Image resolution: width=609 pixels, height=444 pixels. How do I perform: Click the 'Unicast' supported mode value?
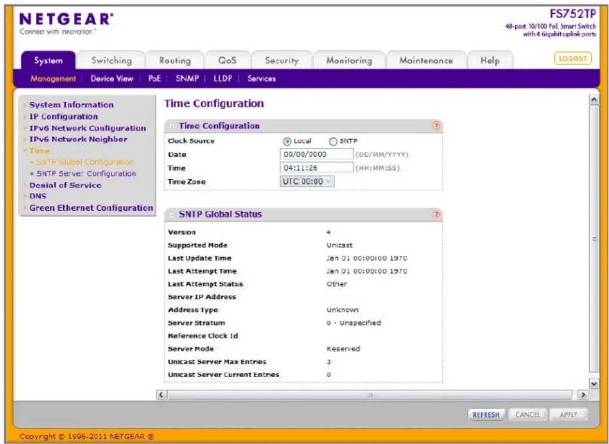(340, 245)
